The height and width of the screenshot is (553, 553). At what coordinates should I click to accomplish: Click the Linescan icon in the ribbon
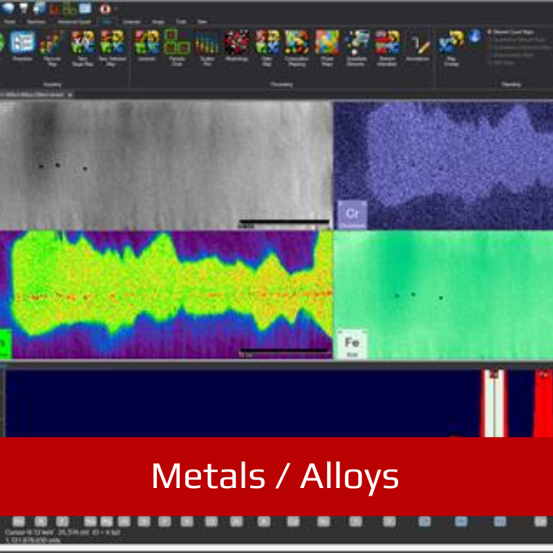[147, 46]
